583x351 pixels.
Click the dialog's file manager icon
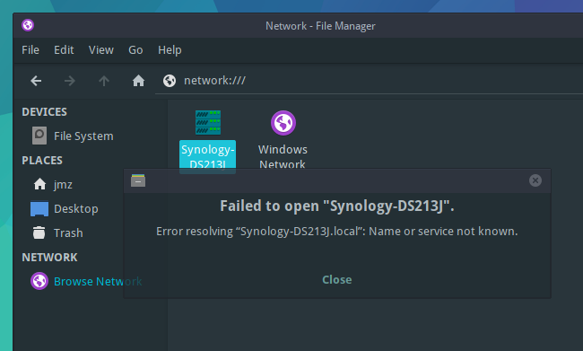pyautogui.click(x=138, y=180)
